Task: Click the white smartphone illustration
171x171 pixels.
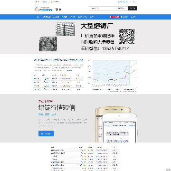Action: (120, 128)
